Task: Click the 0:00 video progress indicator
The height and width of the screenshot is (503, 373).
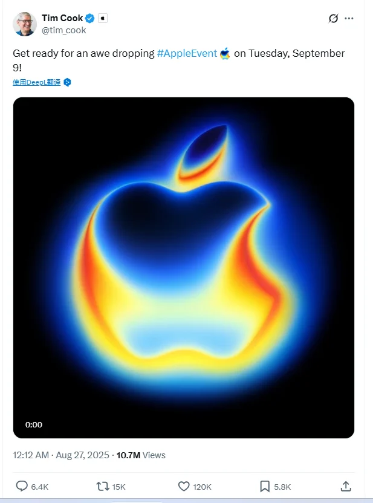Action: point(34,425)
